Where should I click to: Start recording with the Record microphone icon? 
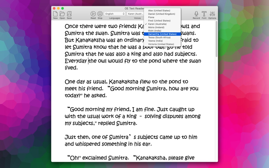tap(196, 14)
